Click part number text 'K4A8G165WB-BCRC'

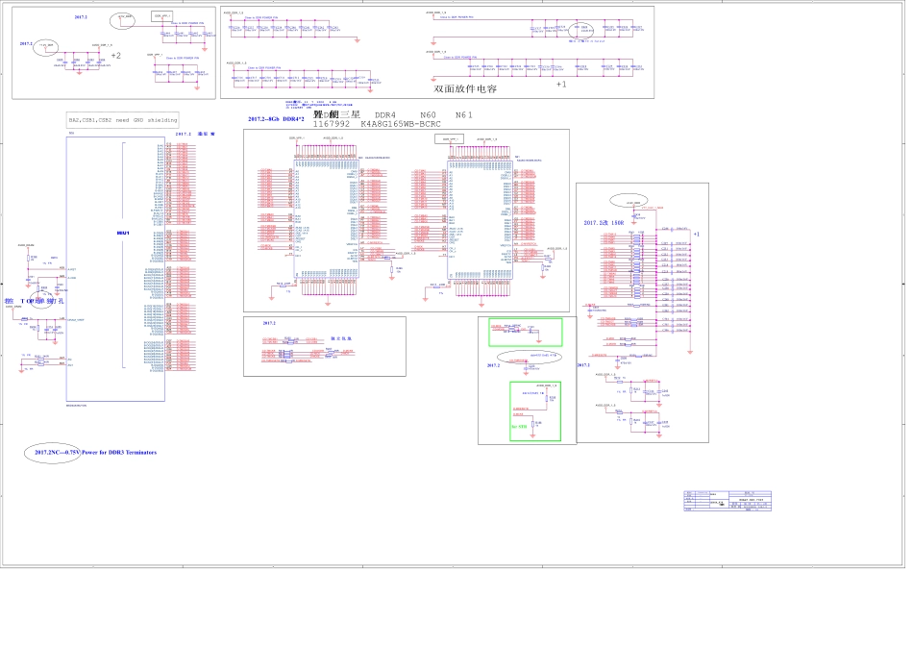(x=401, y=124)
